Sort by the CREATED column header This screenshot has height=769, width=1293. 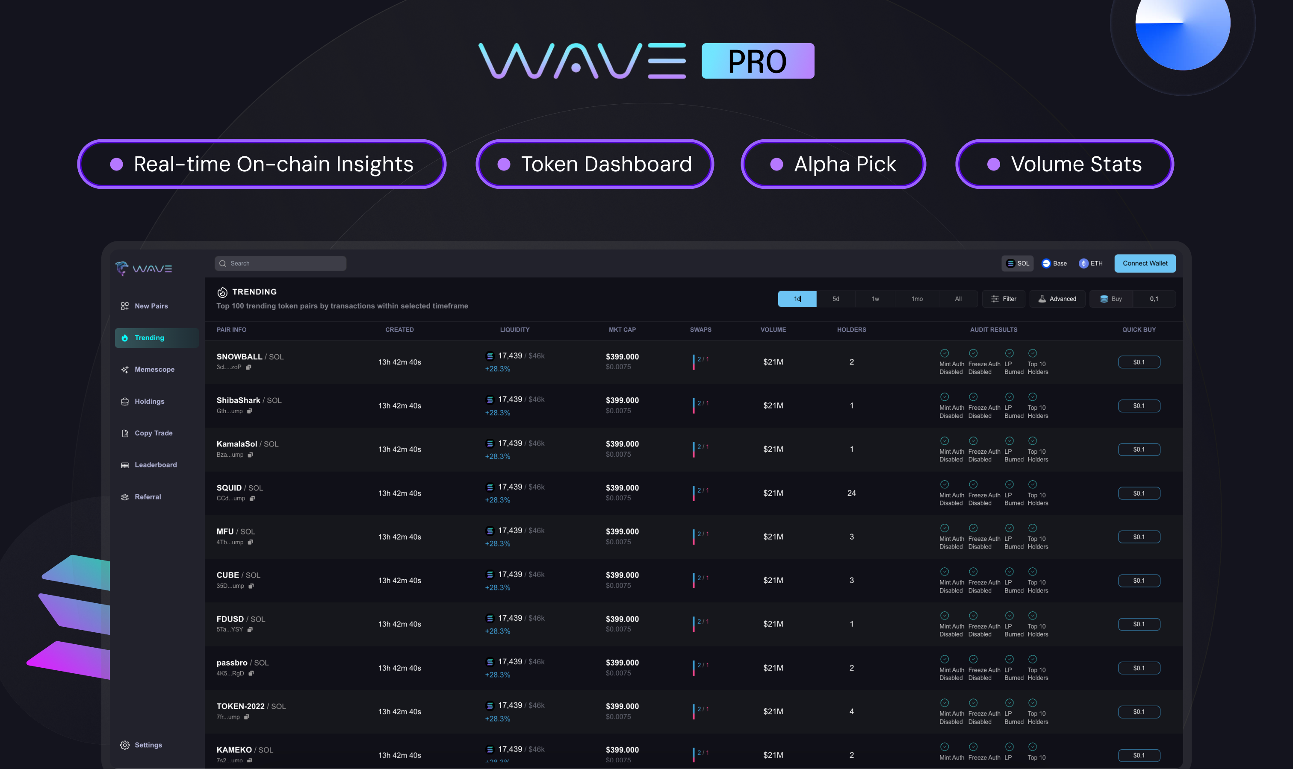(399, 329)
